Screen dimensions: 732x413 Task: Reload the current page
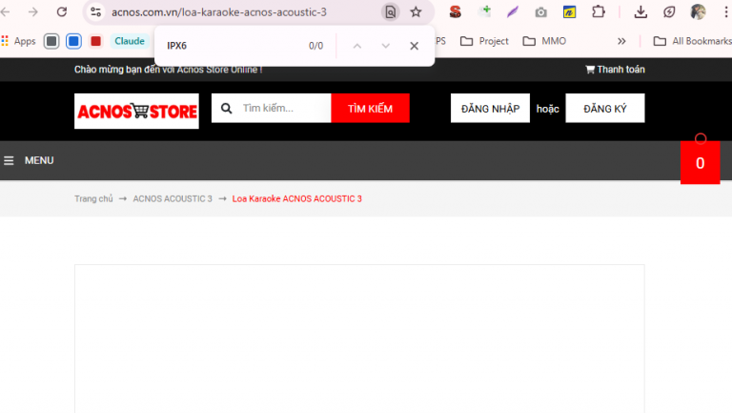(x=62, y=12)
